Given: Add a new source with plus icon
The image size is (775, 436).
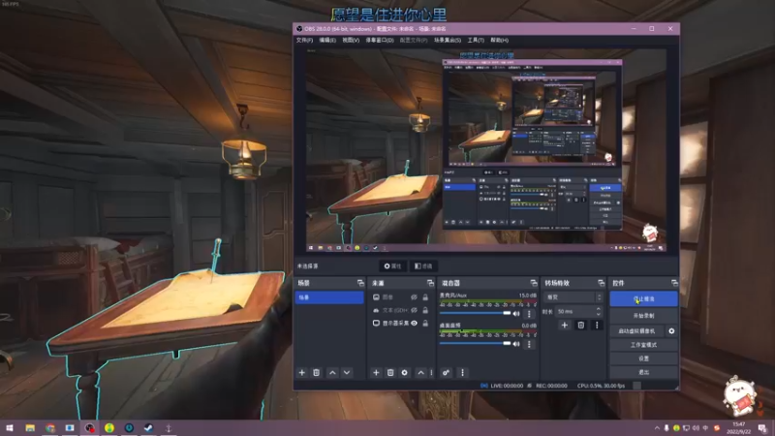Looking at the screenshot, I should coord(376,373).
